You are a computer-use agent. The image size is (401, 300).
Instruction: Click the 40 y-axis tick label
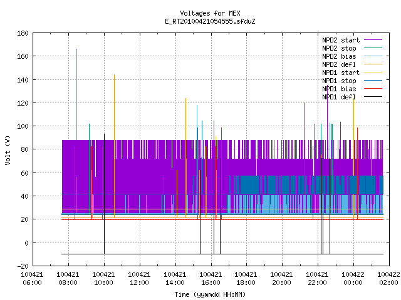24,196
